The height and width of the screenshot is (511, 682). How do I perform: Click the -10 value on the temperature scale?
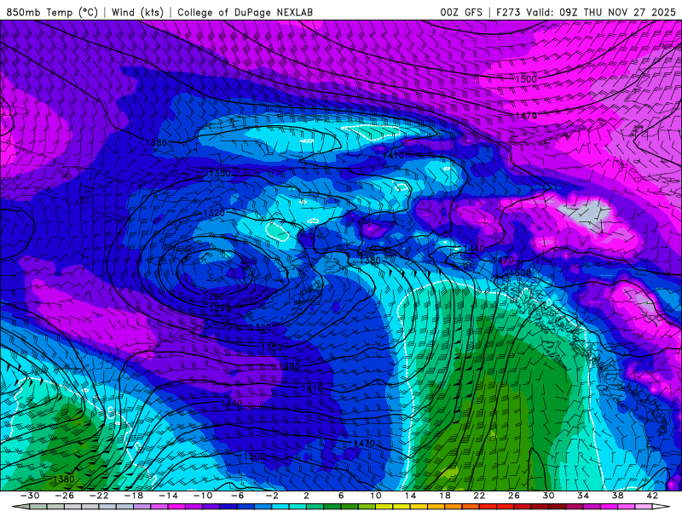tap(203, 496)
